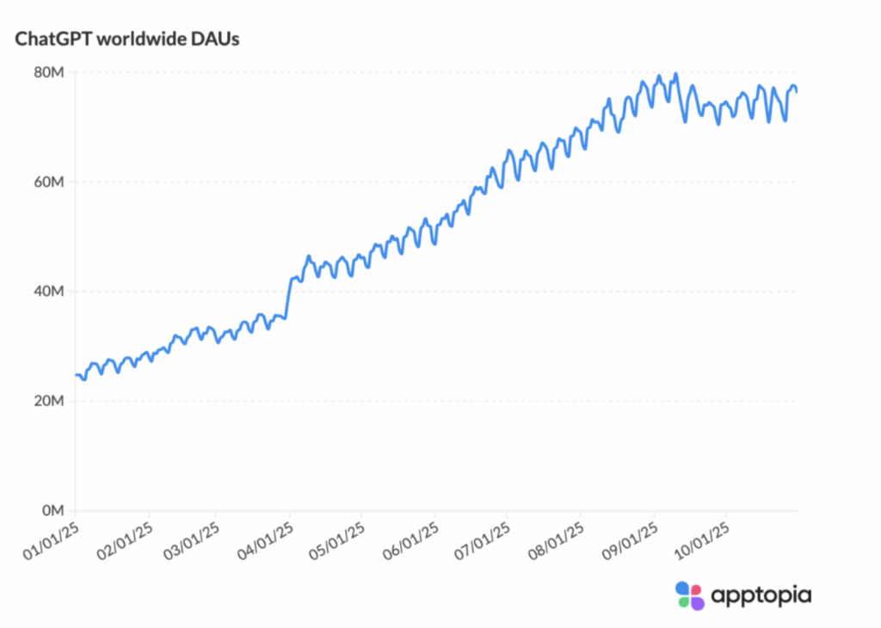Click the 80M y-axis label
This screenshot has width=881, height=628.
pyautogui.click(x=50, y=72)
